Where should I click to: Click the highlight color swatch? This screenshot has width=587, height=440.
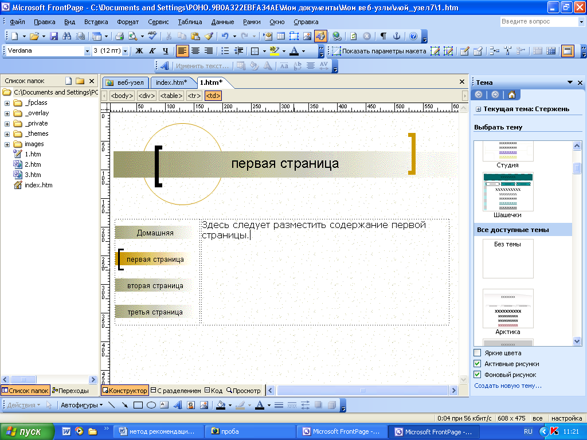[275, 51]
